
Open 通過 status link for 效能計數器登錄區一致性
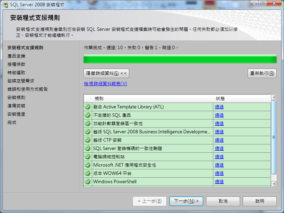[219, 124]
